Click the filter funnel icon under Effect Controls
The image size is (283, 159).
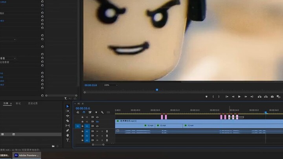pyautogui.click(x=66, y=99)
